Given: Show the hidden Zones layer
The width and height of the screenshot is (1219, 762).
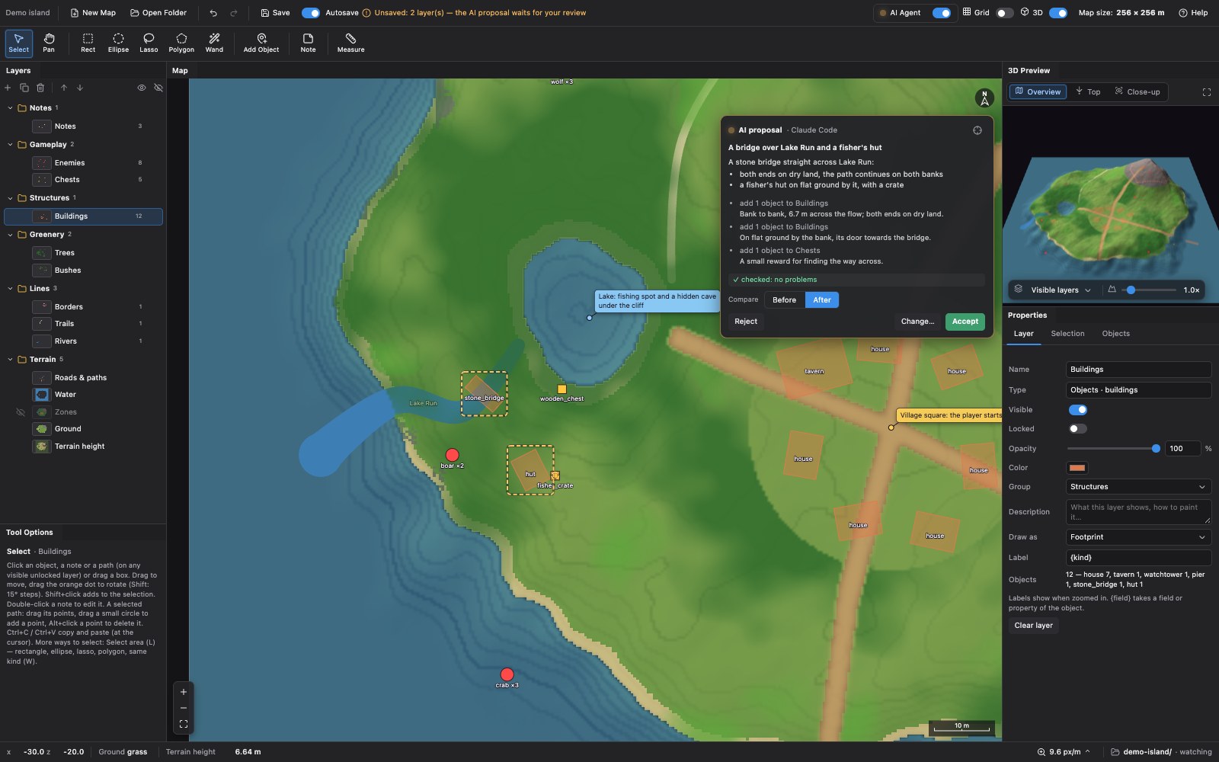Looking at the screenshot, I should pyautogui.click(x=21, y=412).
